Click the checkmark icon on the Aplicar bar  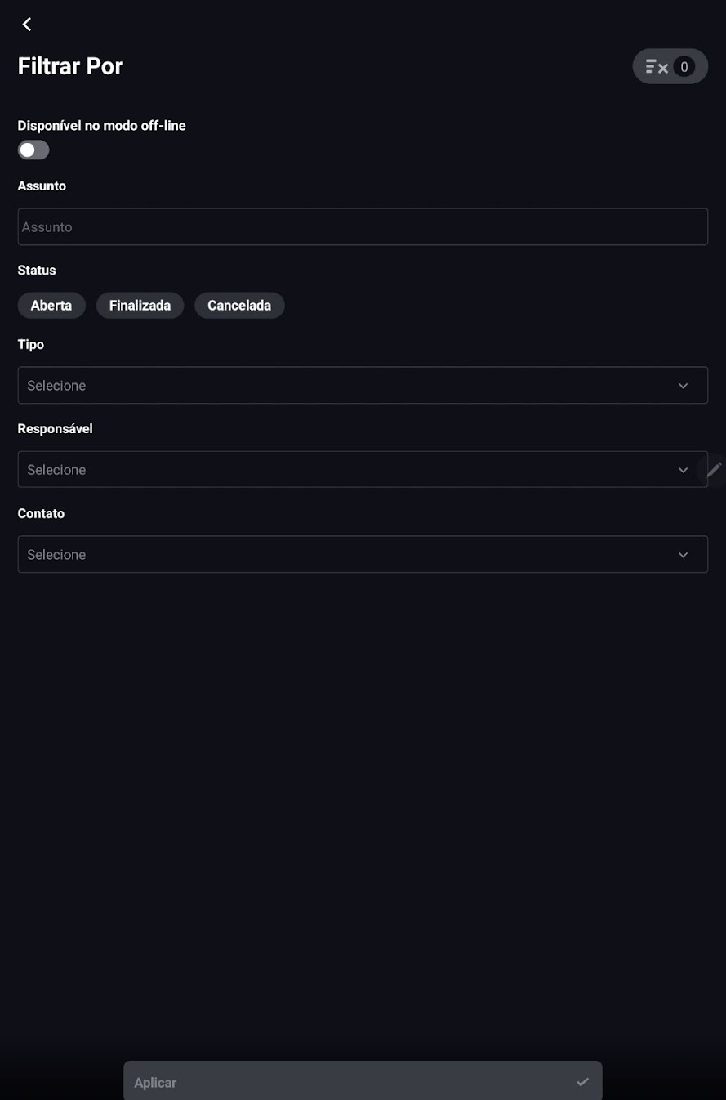(582, 1082)
